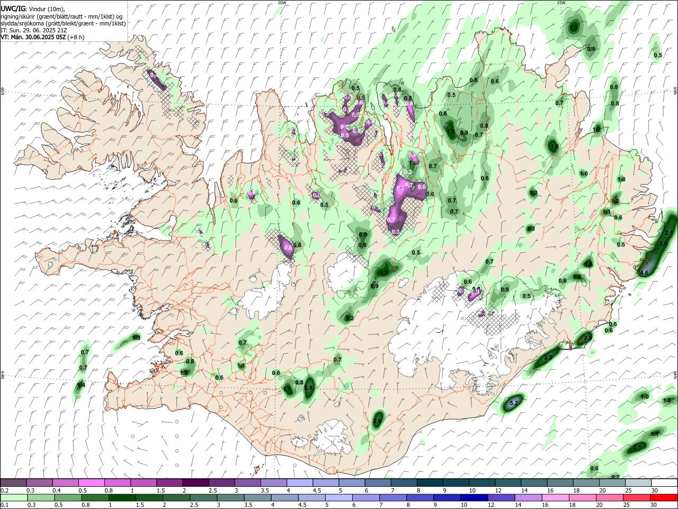The width and height of the screenshot is (678, 509).
Task: Click the dusky purple 0.2 snow scale swatch
Action: (14, 482)
